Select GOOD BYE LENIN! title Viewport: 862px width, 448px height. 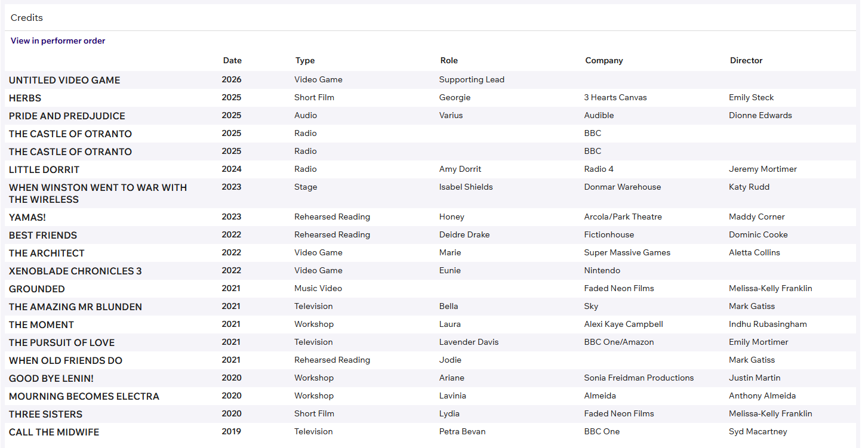pyautogui.click(x=51, y=378)
